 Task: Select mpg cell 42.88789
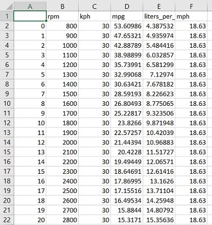[x=127, y=45]
